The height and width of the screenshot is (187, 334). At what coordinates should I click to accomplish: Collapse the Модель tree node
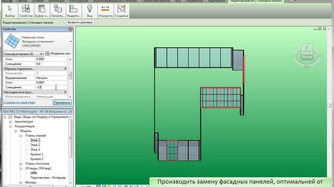(x=16, y=131)
